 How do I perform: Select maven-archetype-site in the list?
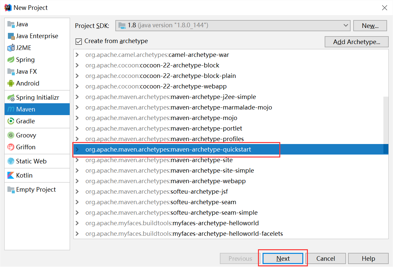coord(231,160)
